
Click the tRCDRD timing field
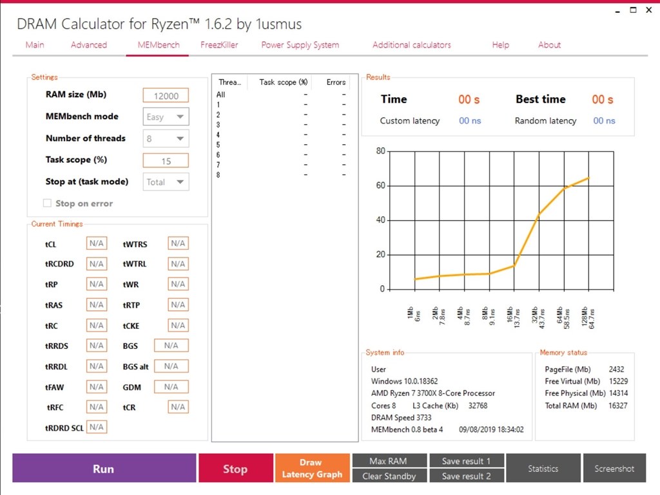97,264
